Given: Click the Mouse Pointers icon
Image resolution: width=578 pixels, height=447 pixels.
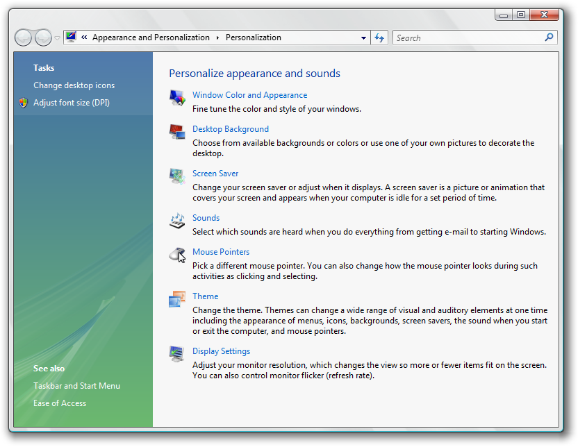Looking at the screenshot, I should tap(177, 255).
